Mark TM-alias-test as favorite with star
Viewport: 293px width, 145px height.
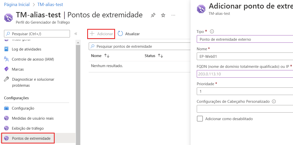pyautogui.click(x=163, y=15)
